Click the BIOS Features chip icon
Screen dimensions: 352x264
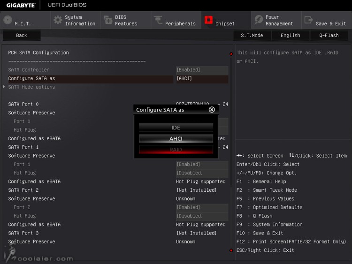(x=108, y=20)
